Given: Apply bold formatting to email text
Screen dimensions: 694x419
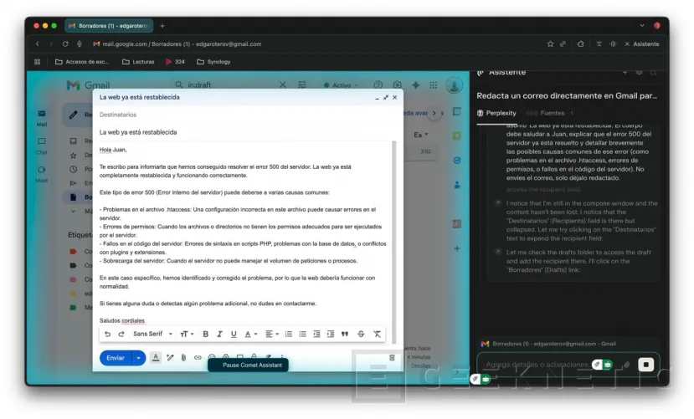Looking at the screenshot, I should 205,335.
